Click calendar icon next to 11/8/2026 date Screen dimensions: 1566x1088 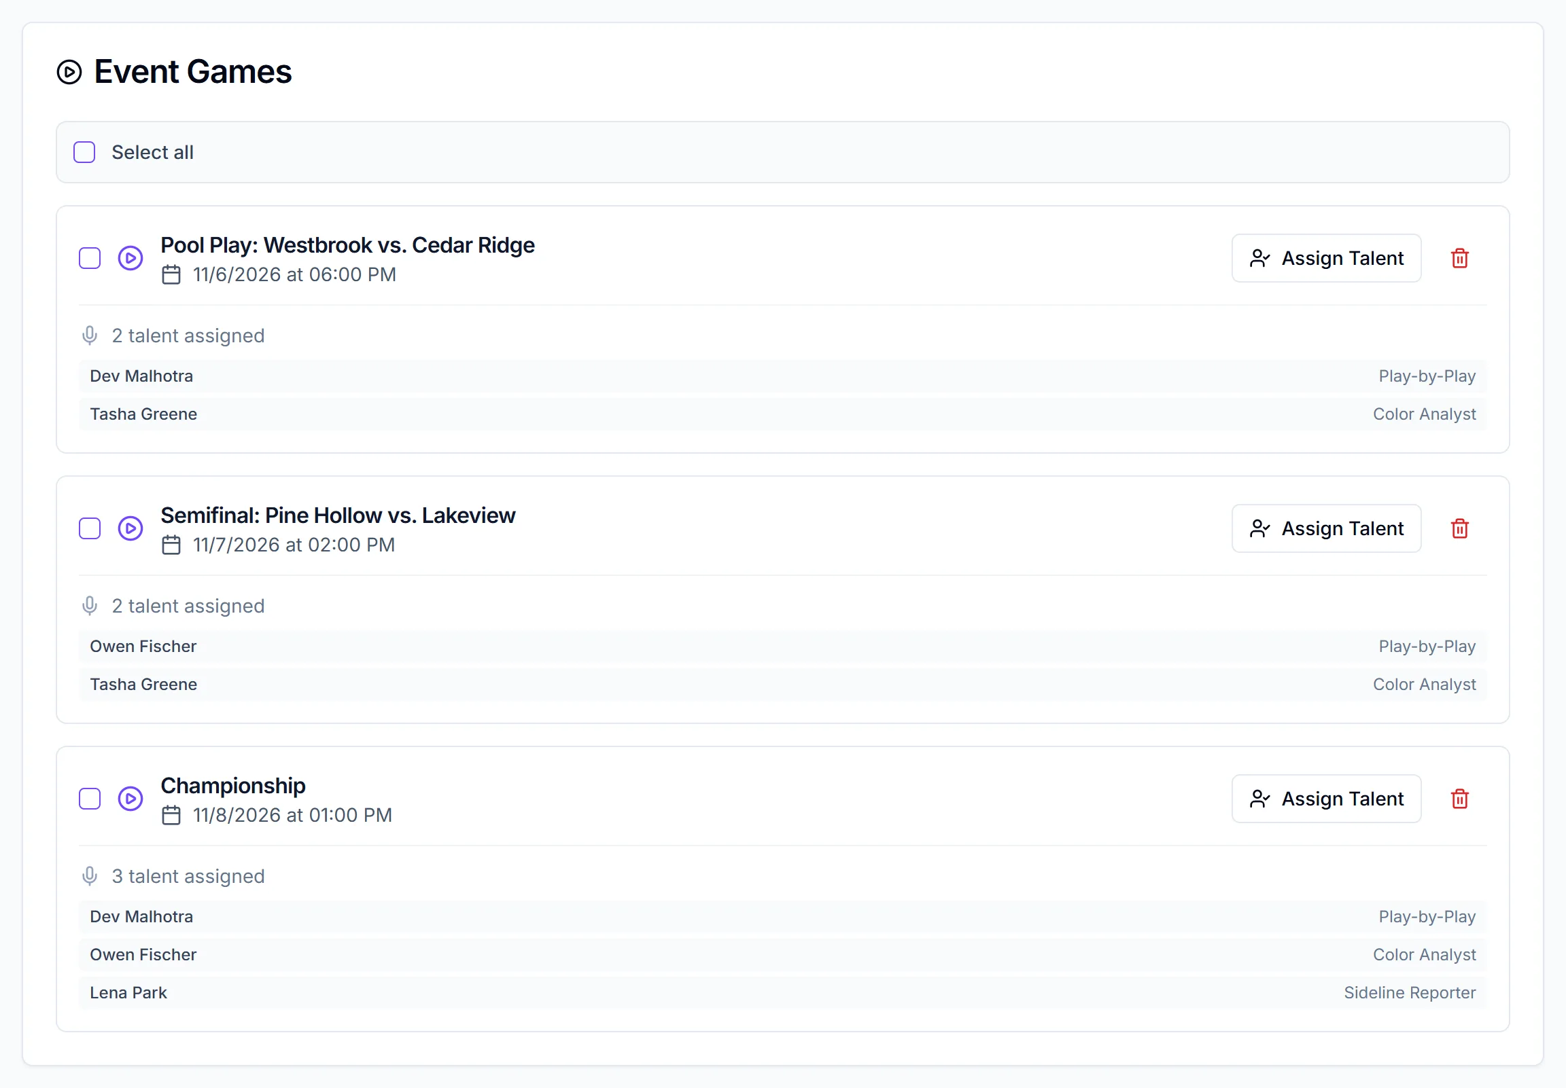tap(171, 814)
